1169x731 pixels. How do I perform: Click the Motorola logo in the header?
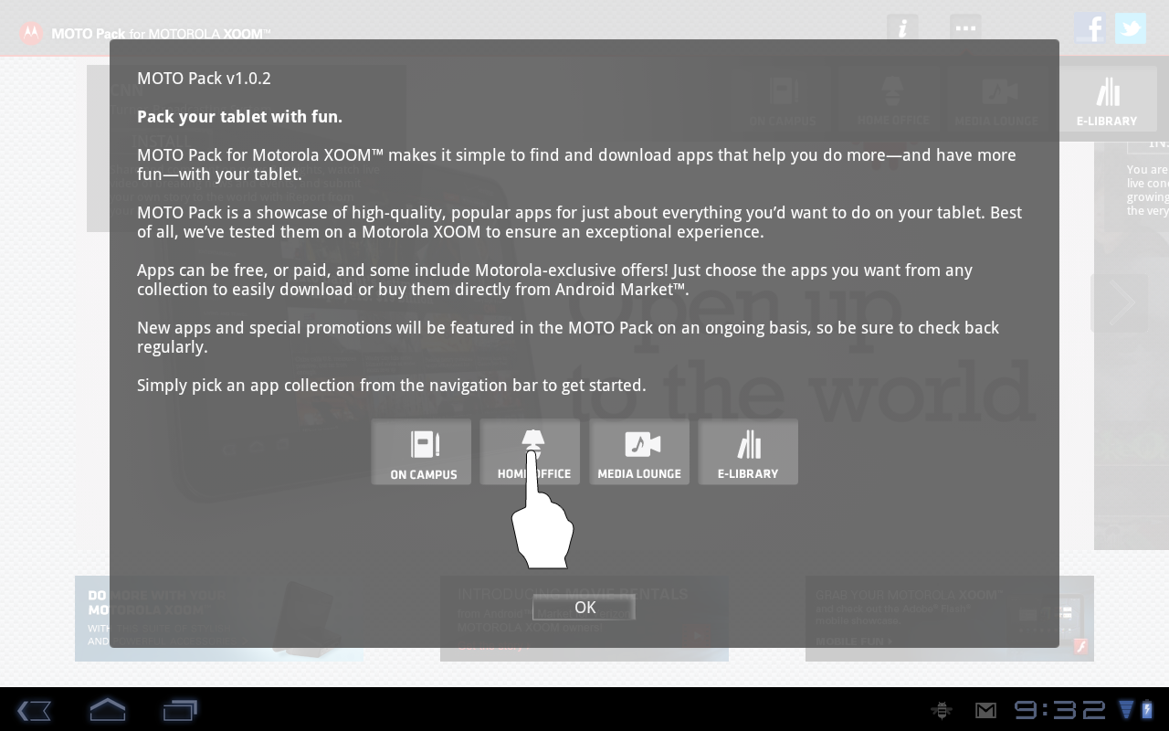point(32,34)
